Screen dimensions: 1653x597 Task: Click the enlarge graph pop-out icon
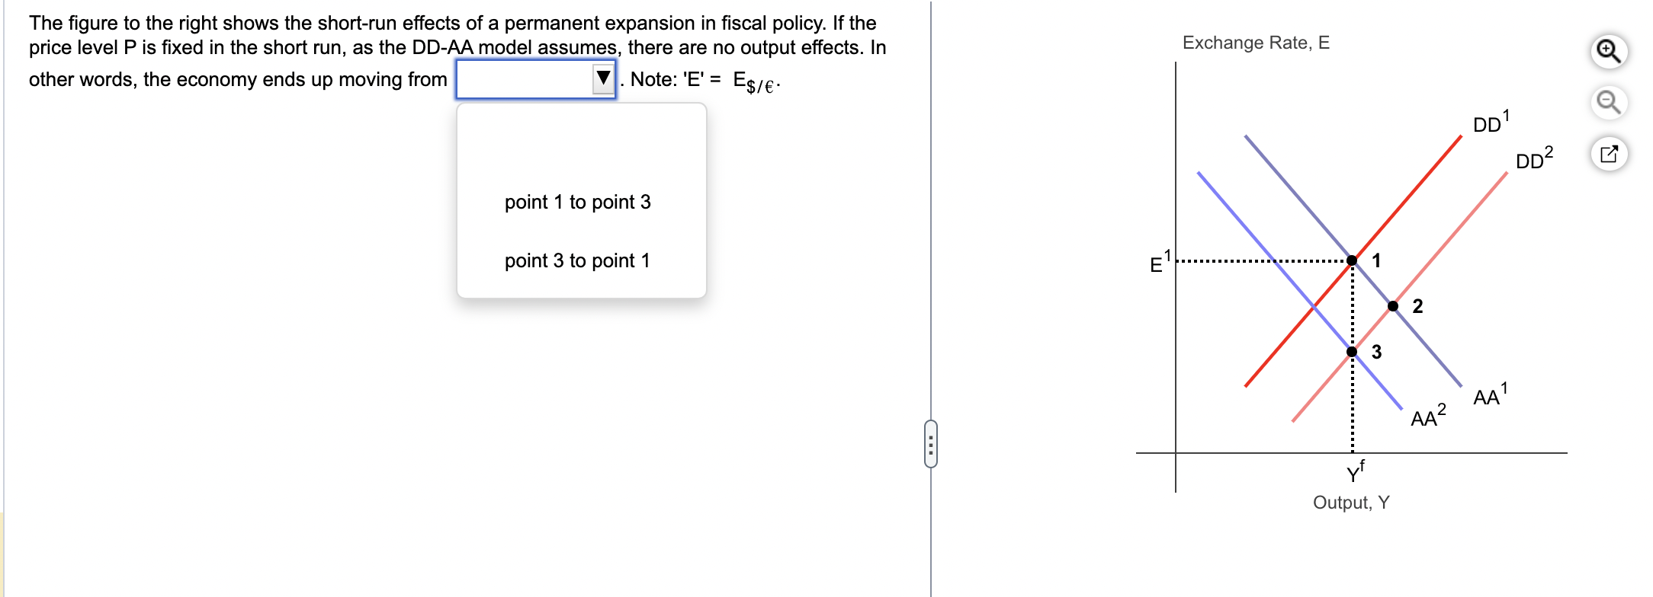(1610, 152)
